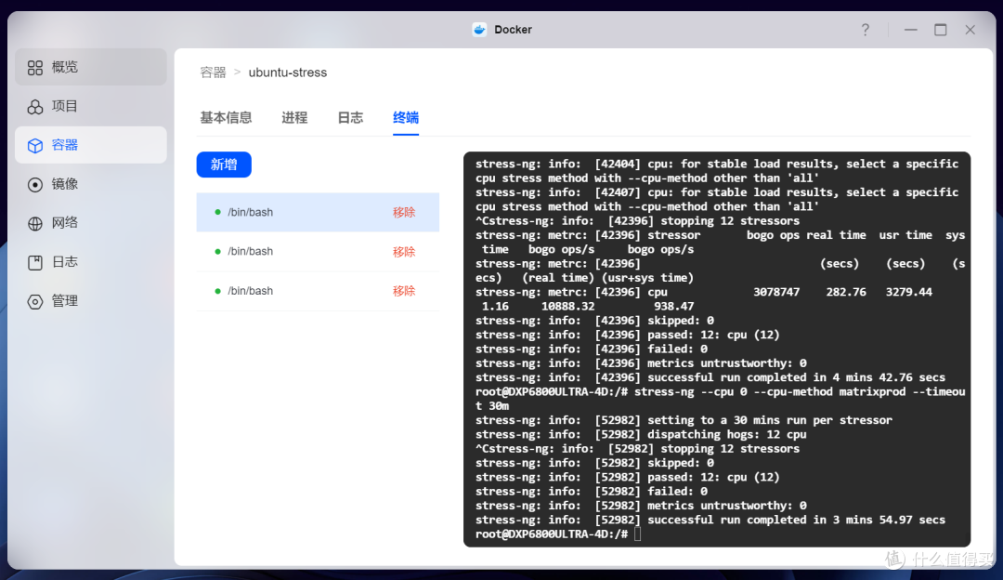Image resolution: width=1003 pixels, height=580 pixels.
Task: Click the 'stress-ng --cpu 0 --cpu-method matrixprod' command line
Action: [721, 399]
